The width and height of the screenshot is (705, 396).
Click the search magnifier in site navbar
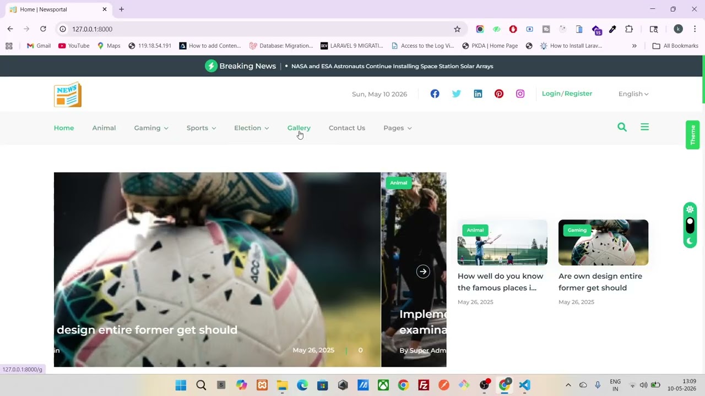(x=622, y=127)
